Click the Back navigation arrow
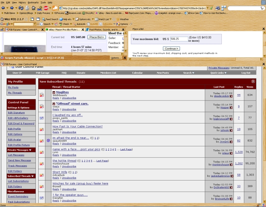 [3, 8]
